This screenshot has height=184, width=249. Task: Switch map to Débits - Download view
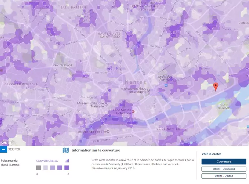pos(224,169)
